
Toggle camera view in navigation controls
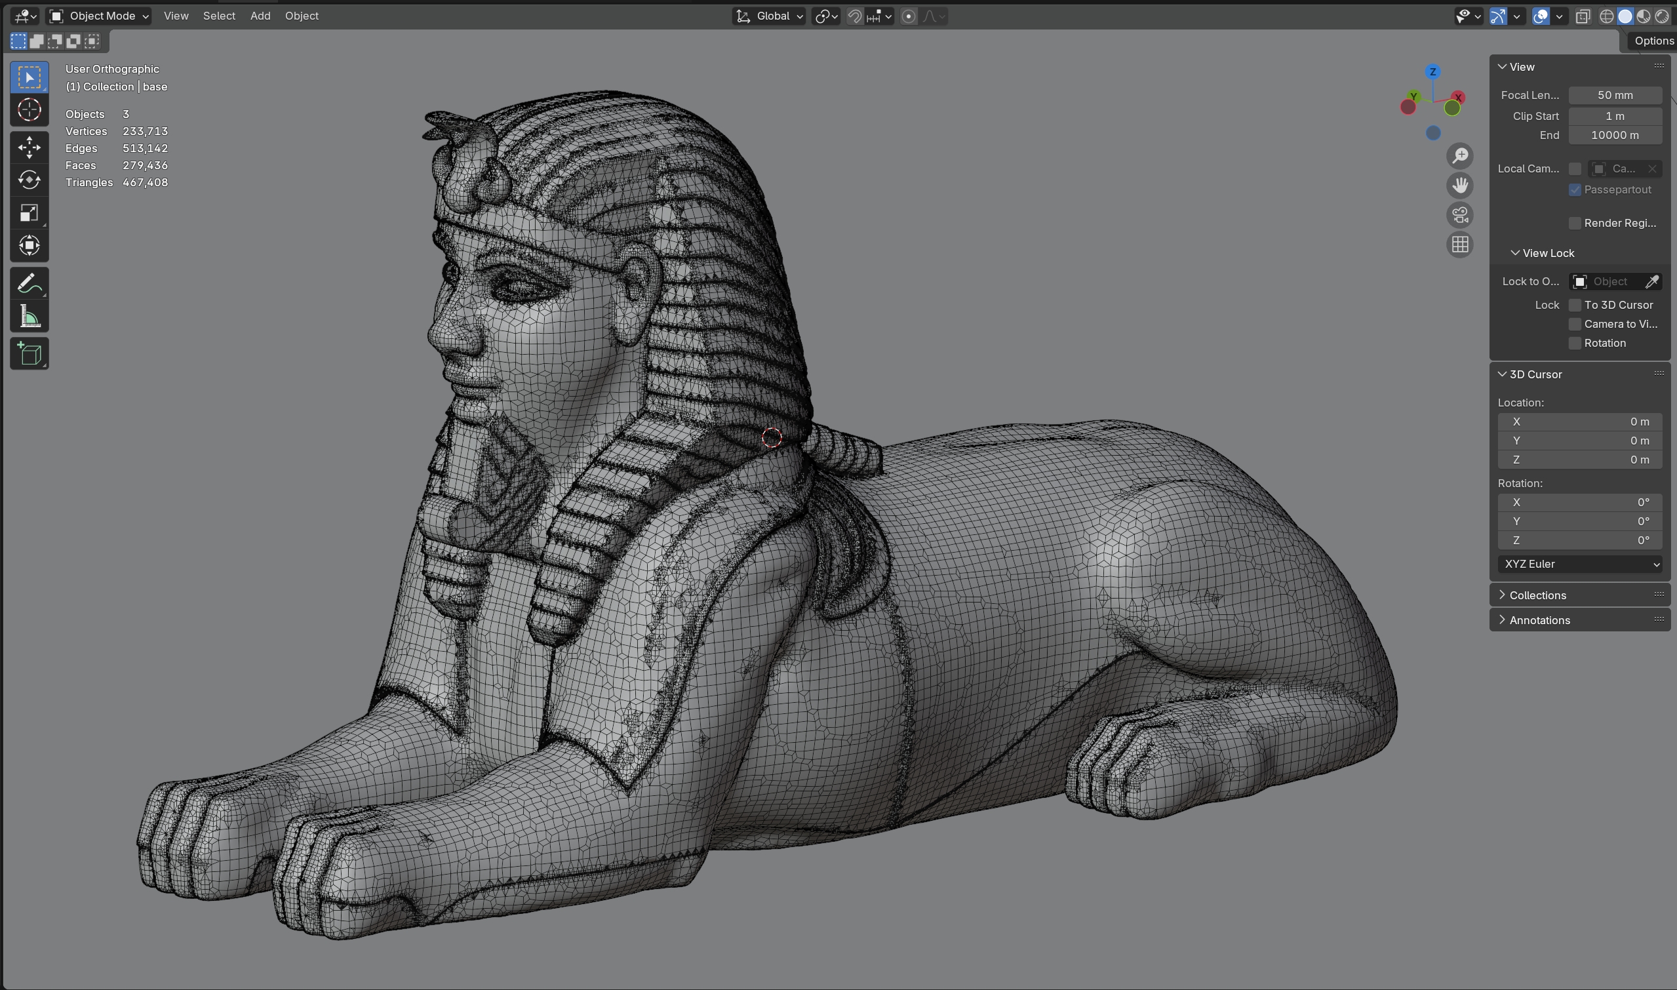1459,215
